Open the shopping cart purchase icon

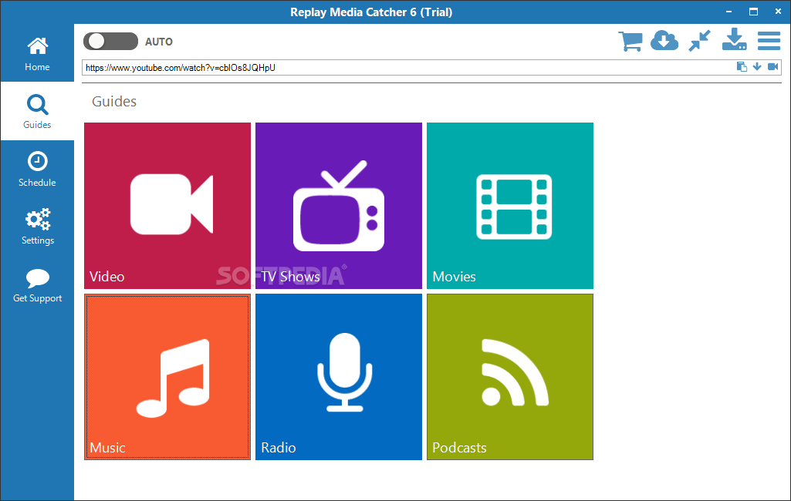[x=630, y=41]
